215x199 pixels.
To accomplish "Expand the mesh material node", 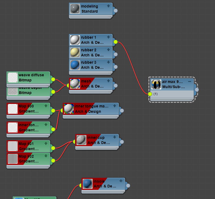I will [x=108, y=81].
